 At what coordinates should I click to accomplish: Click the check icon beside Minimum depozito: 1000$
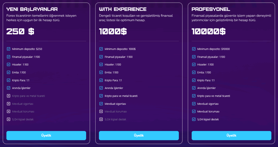coord(101,49)
